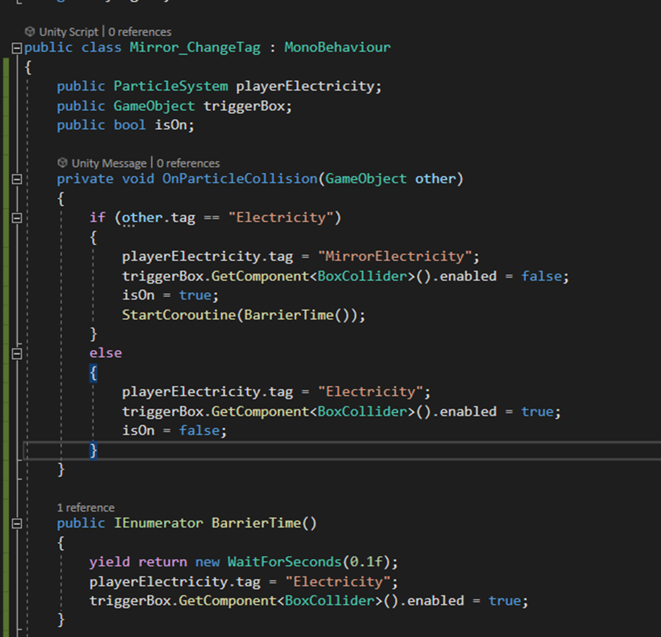
Task: Click the Unity icon beside 'Unity Message'
Action: (x=63, y=162)
